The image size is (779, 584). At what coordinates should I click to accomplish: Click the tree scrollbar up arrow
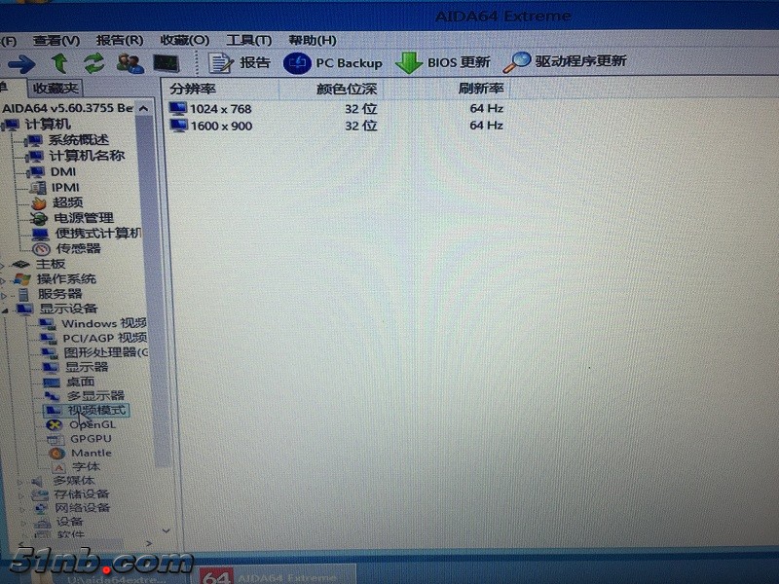(144, 108)
